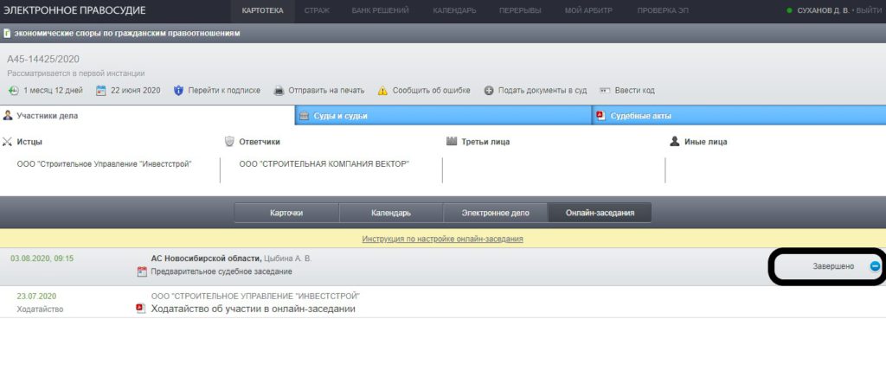Collapse the hearing row with minus icon
Screen dimensions: 886x383
[x=875, y=266]
